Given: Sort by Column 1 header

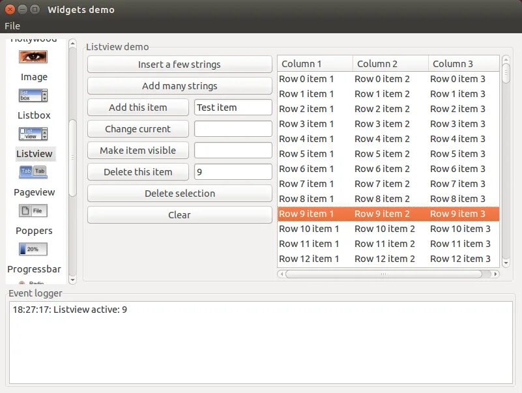Looking at the screenshot, I should 315,64.
